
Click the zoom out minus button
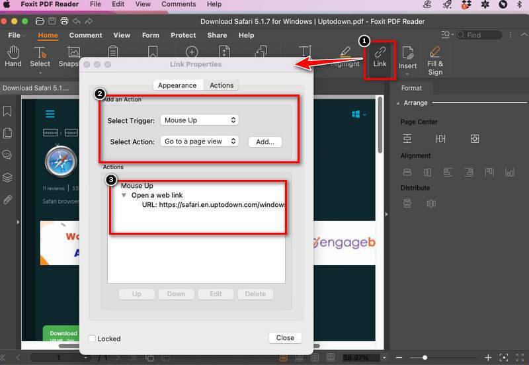pos(399,358)
